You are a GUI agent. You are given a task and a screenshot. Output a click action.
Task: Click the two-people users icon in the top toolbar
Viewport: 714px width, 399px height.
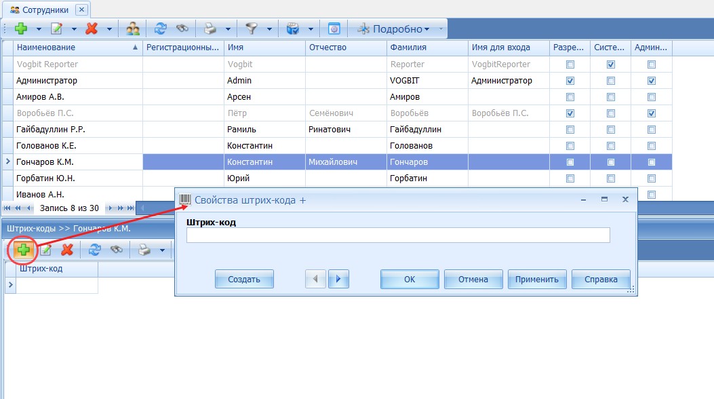[133, 29]
